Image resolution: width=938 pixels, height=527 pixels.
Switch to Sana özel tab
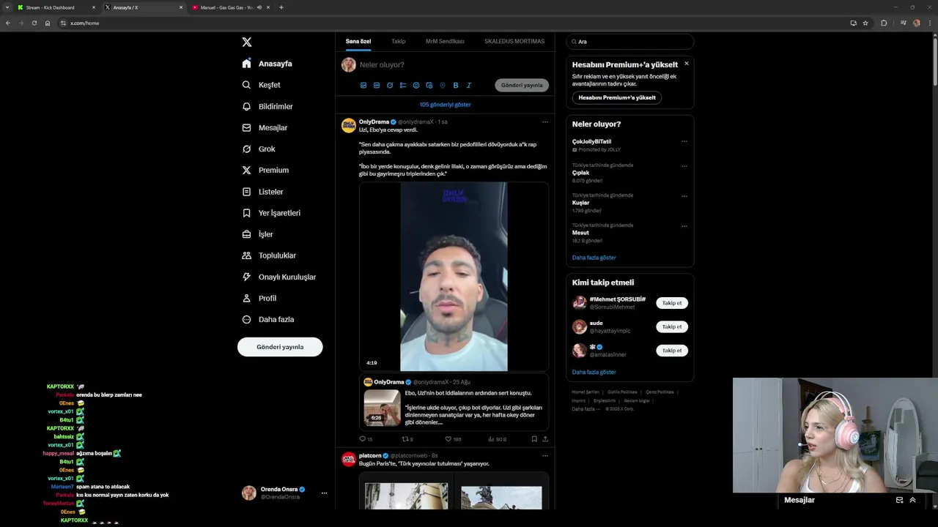click(358, 42)
